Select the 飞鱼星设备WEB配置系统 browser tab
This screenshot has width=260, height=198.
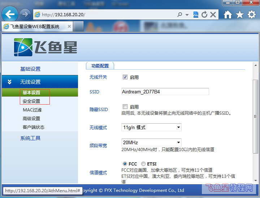[37, 26]
